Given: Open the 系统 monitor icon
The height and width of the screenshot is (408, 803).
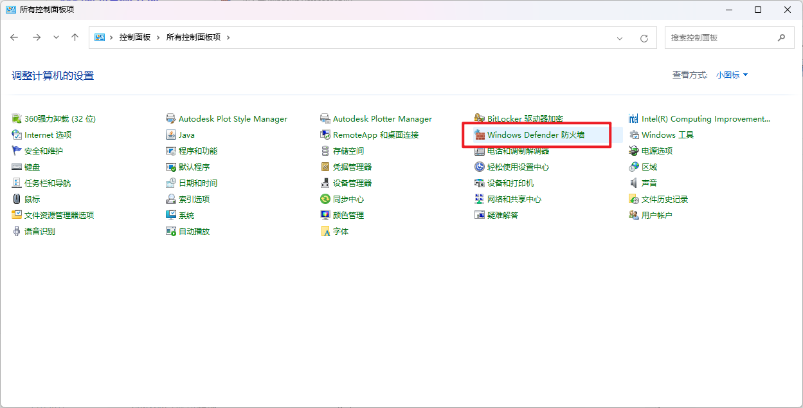Looking at the screenshot, I should (x=171, y=215).
